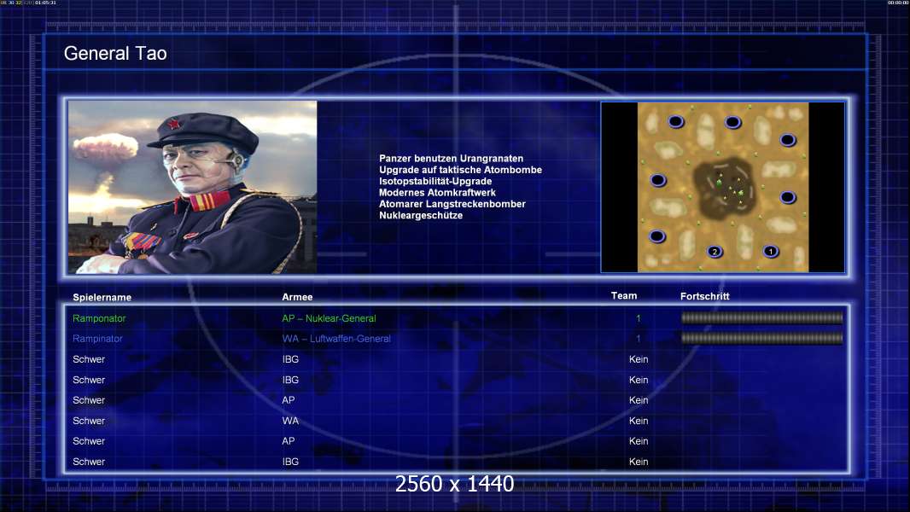
Task: Click the General Tao portrait image
Action: (x=193, y=187)
